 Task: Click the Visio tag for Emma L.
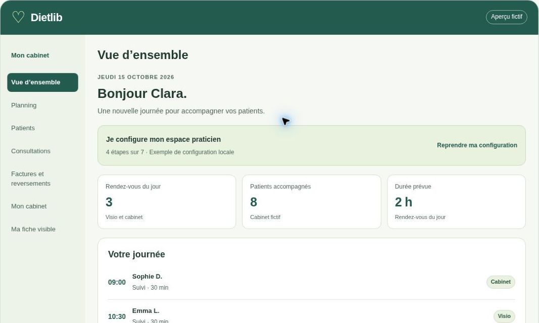pyautogui.click(x=504, y=316)
